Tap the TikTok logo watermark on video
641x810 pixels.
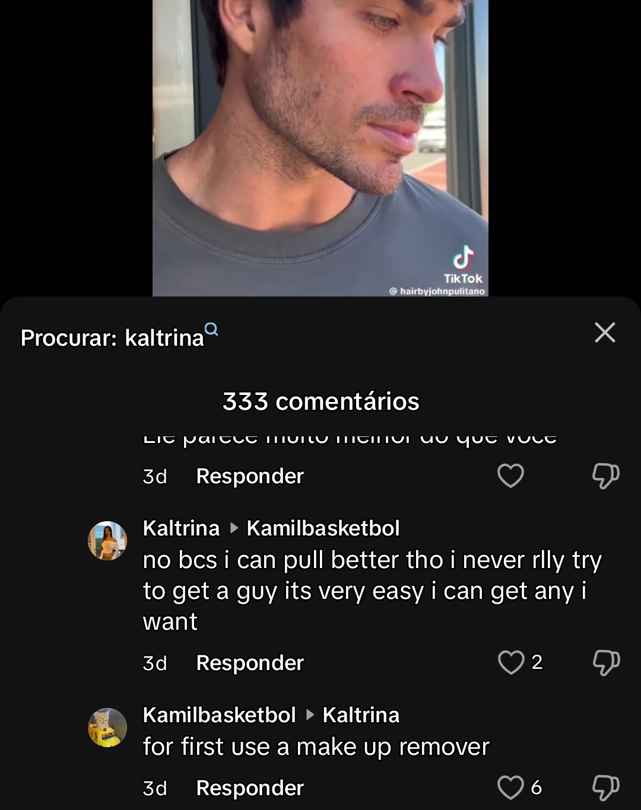pyautogui.click(x=463, y=264)
